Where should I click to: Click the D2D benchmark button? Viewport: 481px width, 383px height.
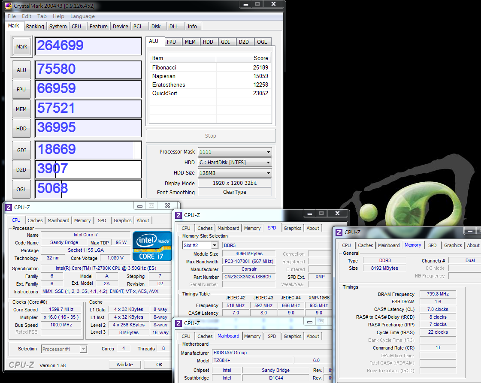coord(21,169)
